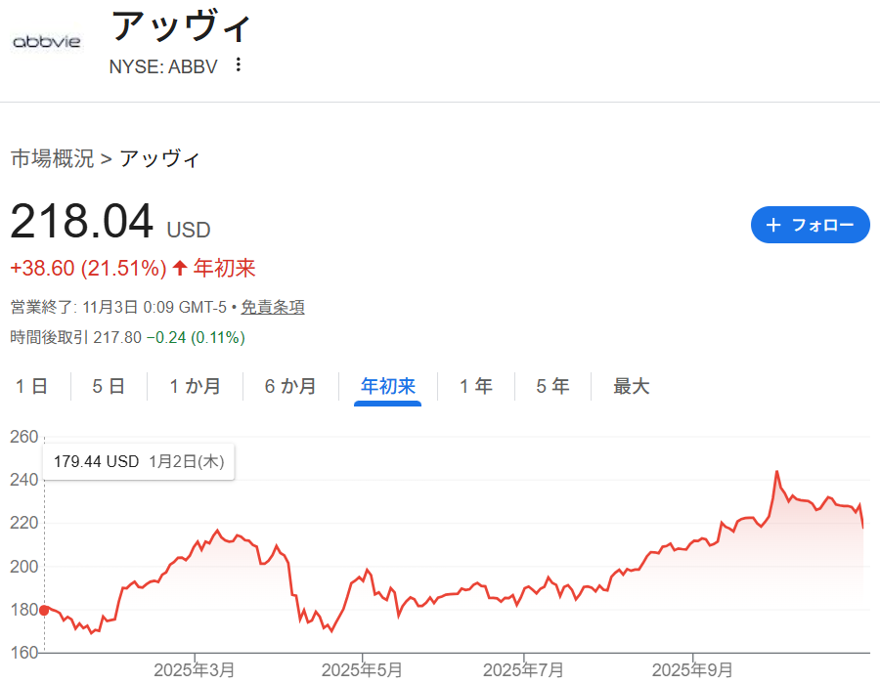The height and width of the screenshot is (684, 880).
Task: Choose the 6か月 range tab
Action: [x=290, y=386]
